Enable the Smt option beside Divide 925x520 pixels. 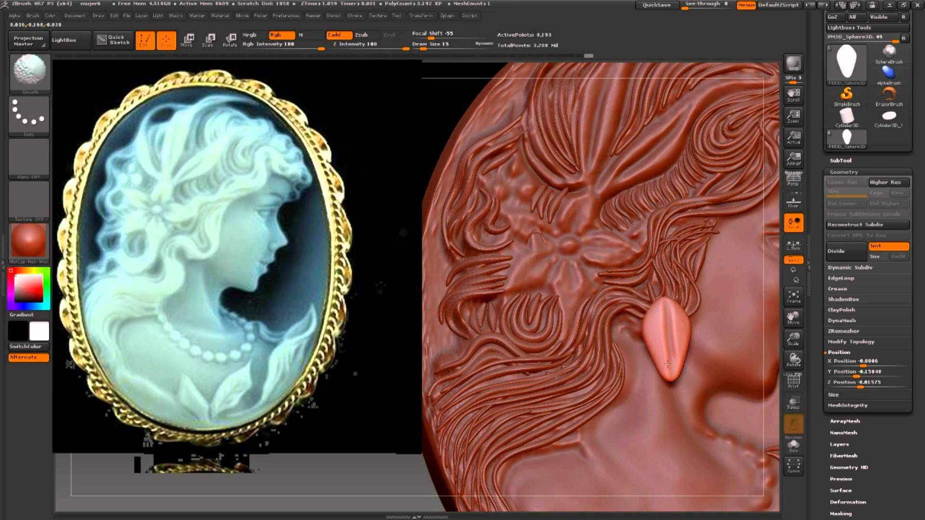click(888, 246)
